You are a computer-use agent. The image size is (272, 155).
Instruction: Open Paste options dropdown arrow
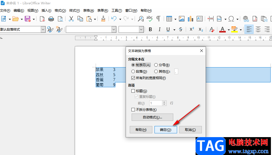tap(95, 19)
